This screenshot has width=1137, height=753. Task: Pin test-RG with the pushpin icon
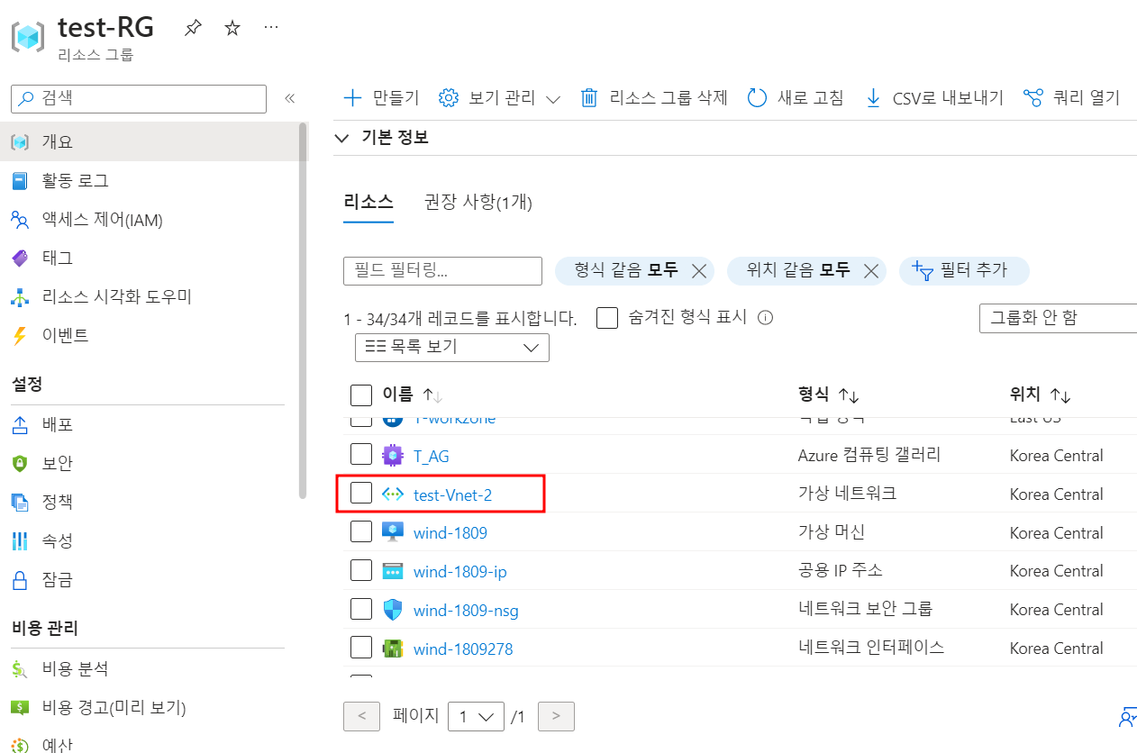pyautogui.click(x=192, y=28)
